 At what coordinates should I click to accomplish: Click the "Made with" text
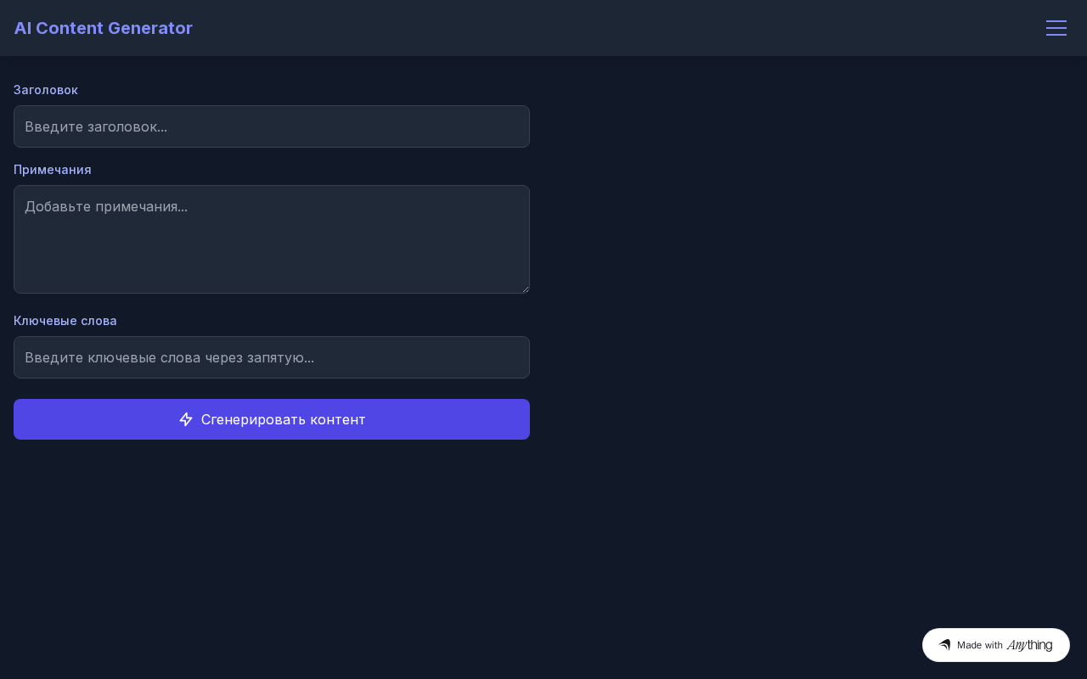pyautogui.click(x=979, y=645)
